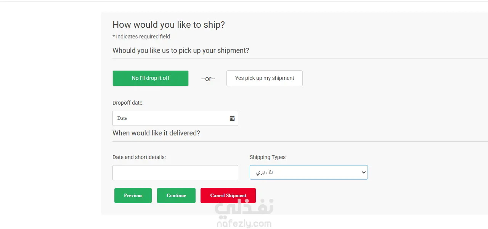The image size is (488, 229).
Task: Click the nafezly.com watermark text
Action: point(244,224)
